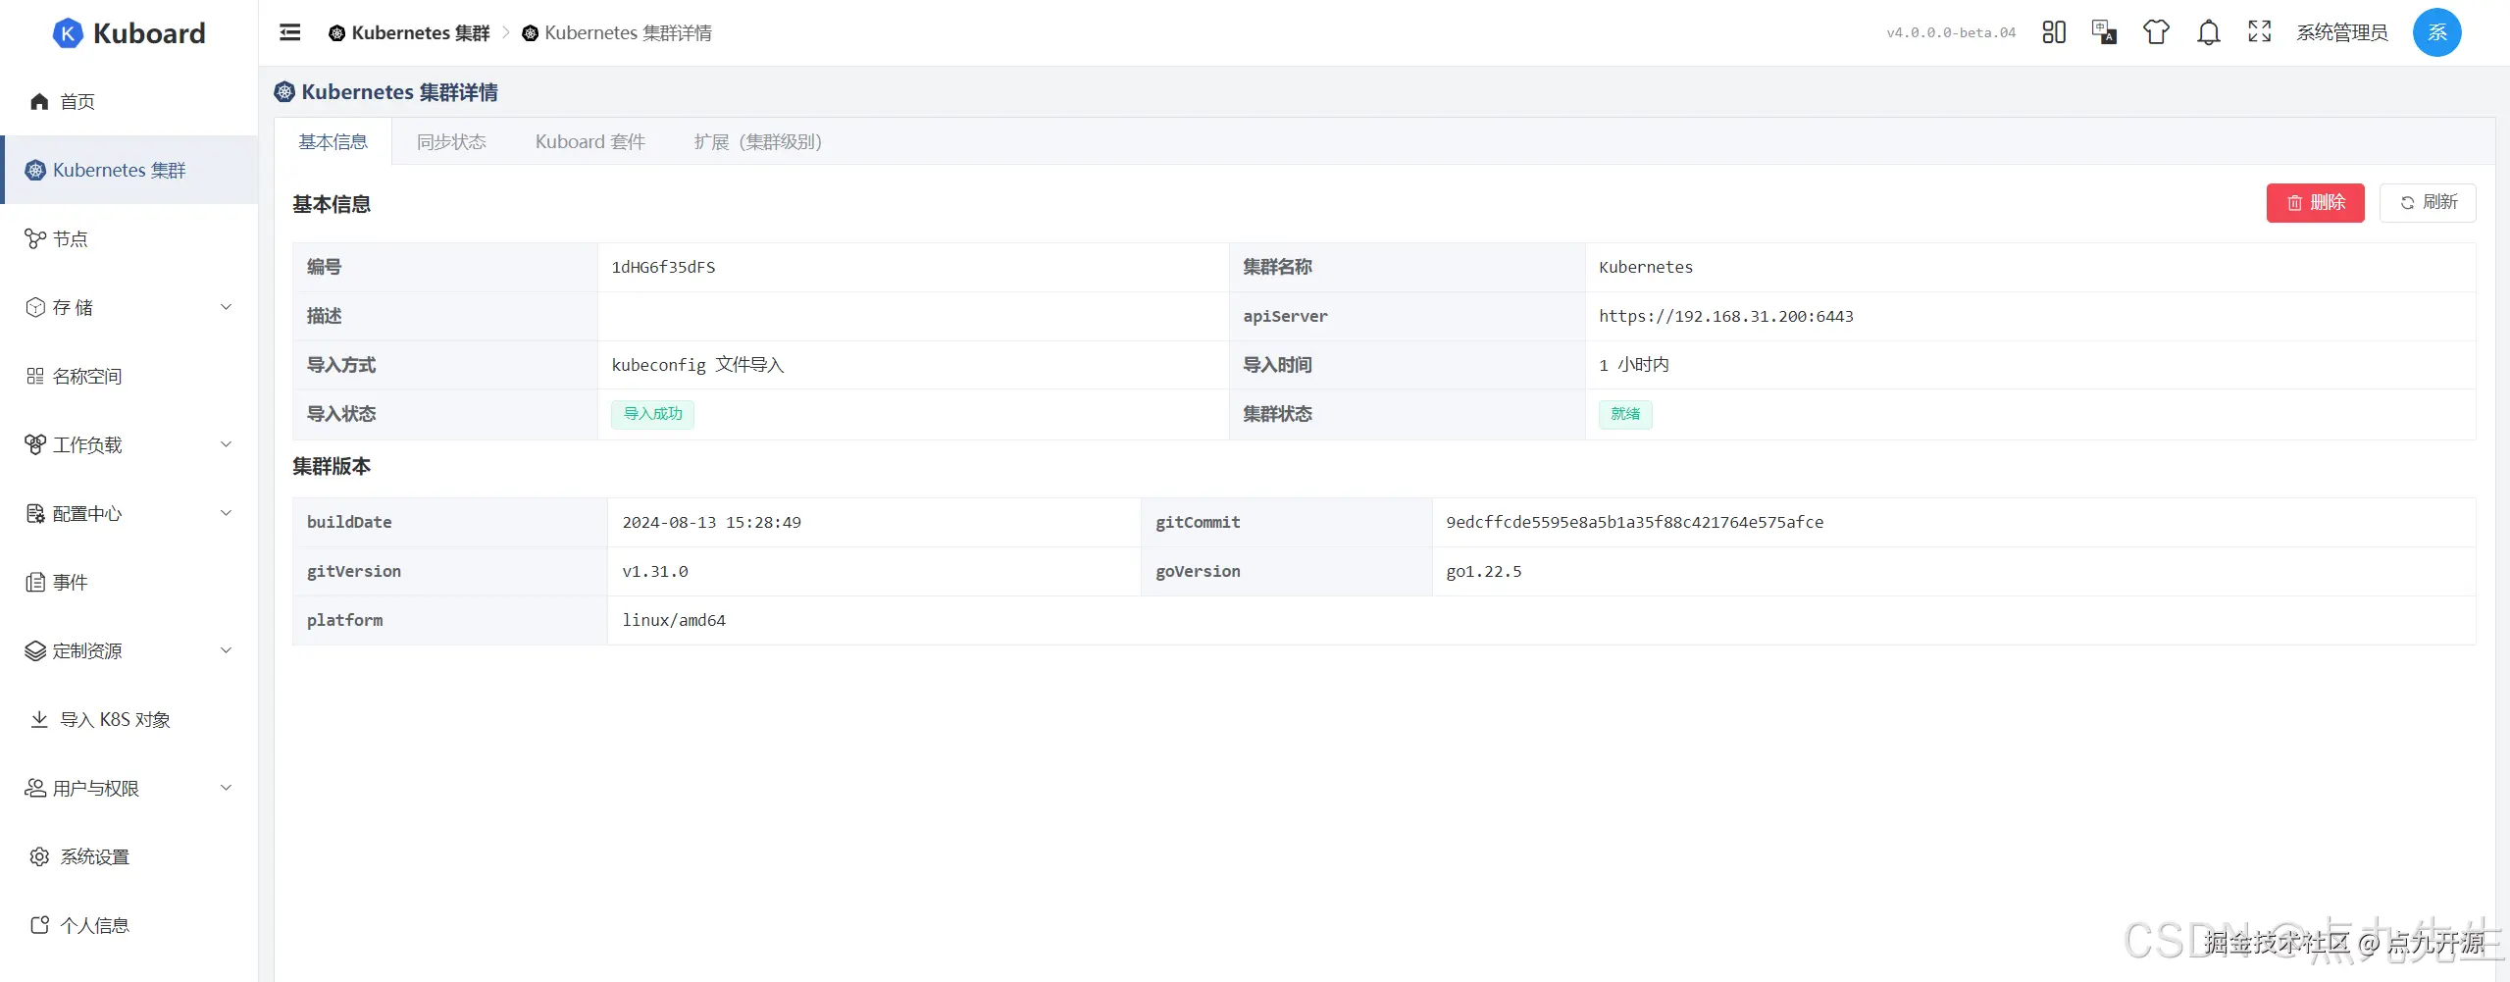
Task: Open 首页 in the sidebar menu
Action: click(129, 101)
